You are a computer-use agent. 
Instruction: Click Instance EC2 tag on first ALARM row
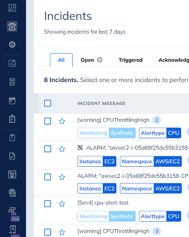pyautogui.click(x=97, y=162)
